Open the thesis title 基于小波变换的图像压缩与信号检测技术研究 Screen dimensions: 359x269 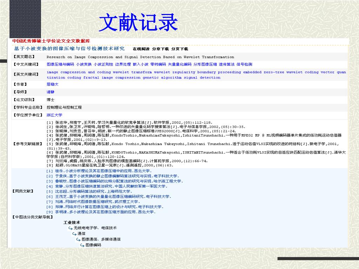(x=69, y=48)
